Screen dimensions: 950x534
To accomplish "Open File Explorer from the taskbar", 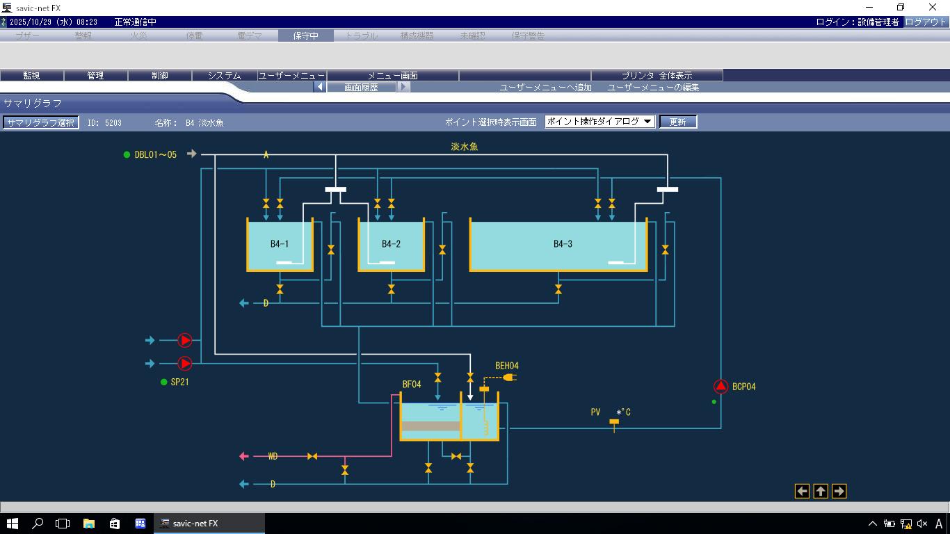I will click(89, 524).
